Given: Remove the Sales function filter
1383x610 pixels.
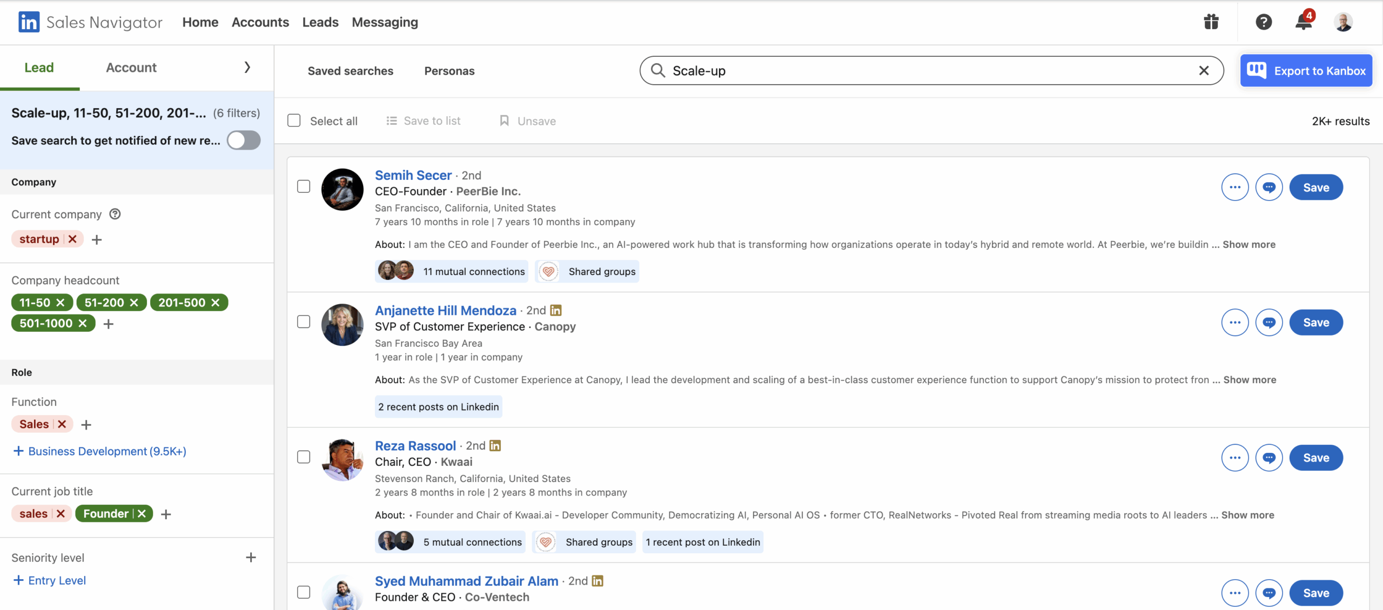Looking at the screenshot, I should 62,424.
